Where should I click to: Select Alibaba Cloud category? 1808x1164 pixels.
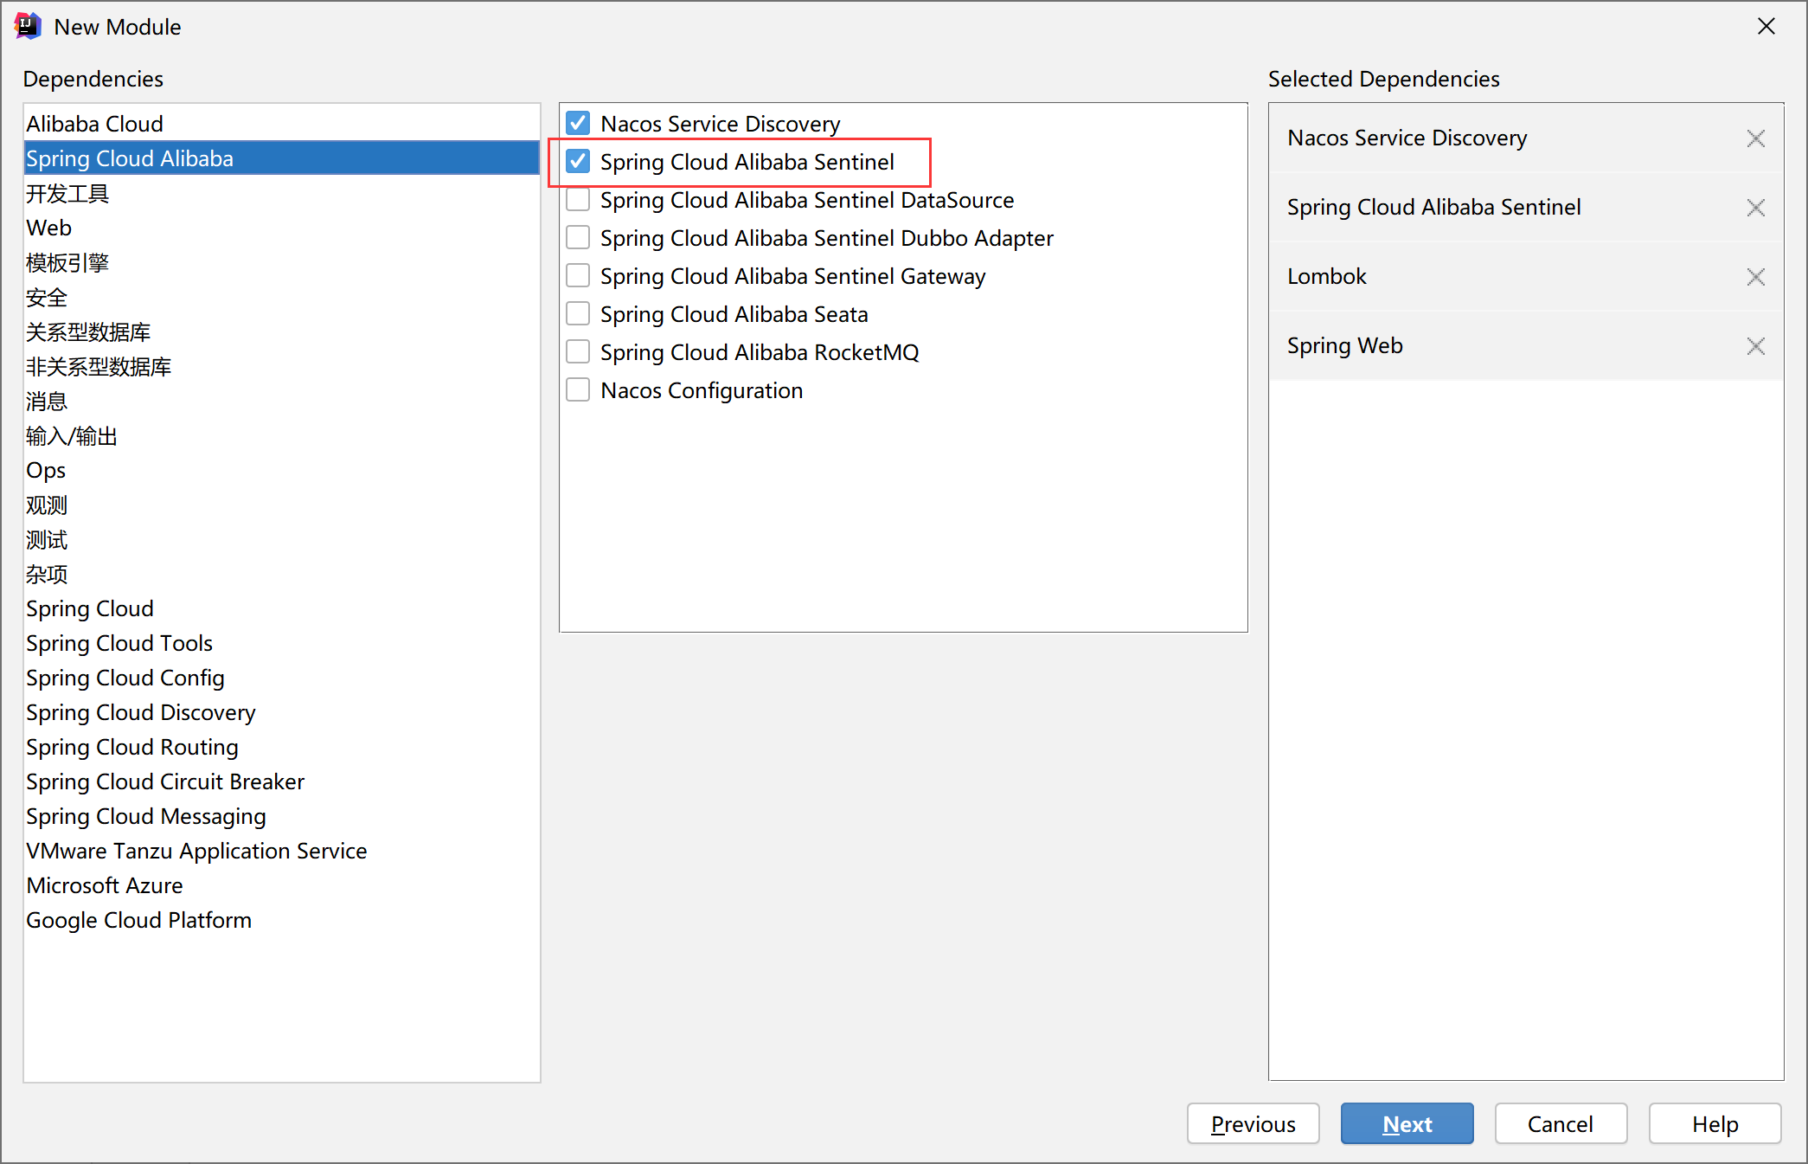[281, 124]
